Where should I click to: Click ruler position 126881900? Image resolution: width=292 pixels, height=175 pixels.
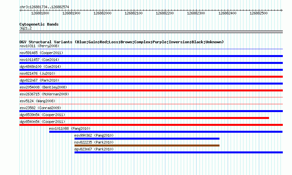coord(71,13)
